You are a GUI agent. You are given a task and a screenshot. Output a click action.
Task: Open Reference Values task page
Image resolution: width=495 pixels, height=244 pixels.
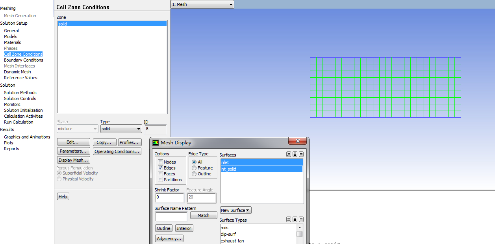click(x=20, y=78)
